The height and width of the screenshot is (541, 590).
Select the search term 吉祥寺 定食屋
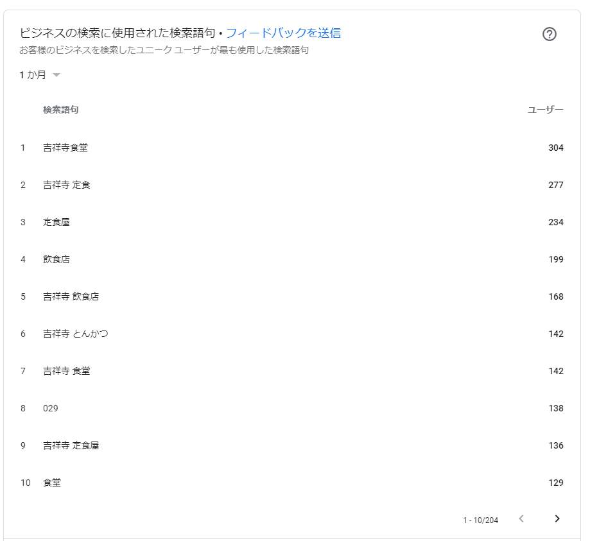pyautogui.click(x=71, y=445)
